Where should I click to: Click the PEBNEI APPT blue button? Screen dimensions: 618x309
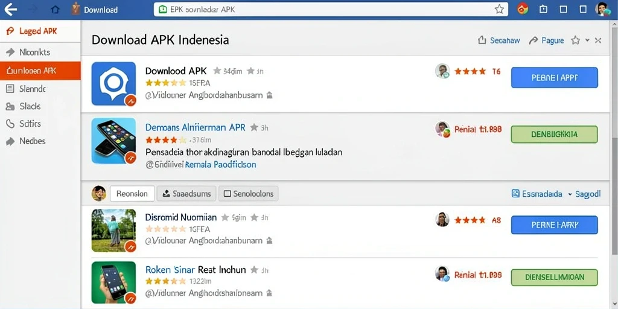555,78
